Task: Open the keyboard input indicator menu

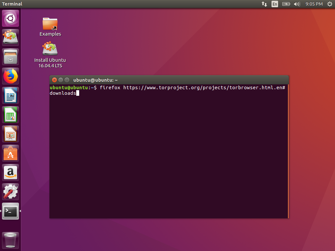Action: 274,4
